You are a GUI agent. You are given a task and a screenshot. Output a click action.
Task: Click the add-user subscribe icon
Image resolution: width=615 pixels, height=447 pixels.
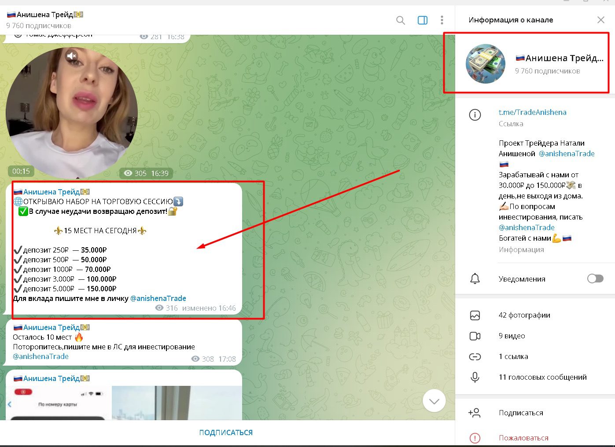(475, 413)
